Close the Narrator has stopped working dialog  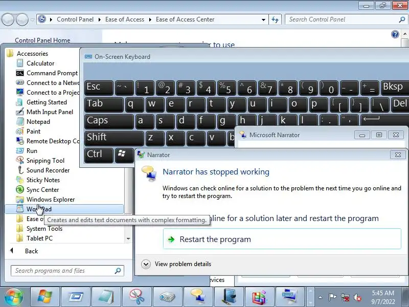(398, 155)
